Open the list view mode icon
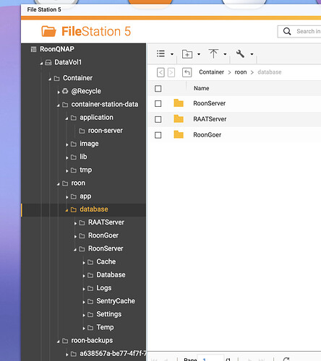 tap(160, 53)
